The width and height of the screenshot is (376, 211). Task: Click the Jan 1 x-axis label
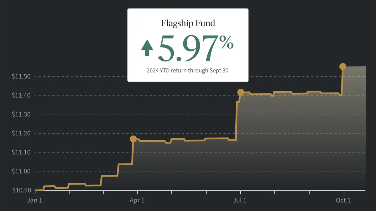pyautogui.click(x=34, y=200)
